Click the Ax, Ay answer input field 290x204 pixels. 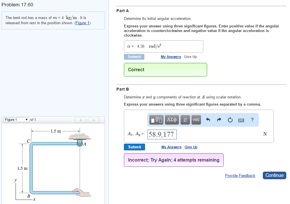point(162,134)
